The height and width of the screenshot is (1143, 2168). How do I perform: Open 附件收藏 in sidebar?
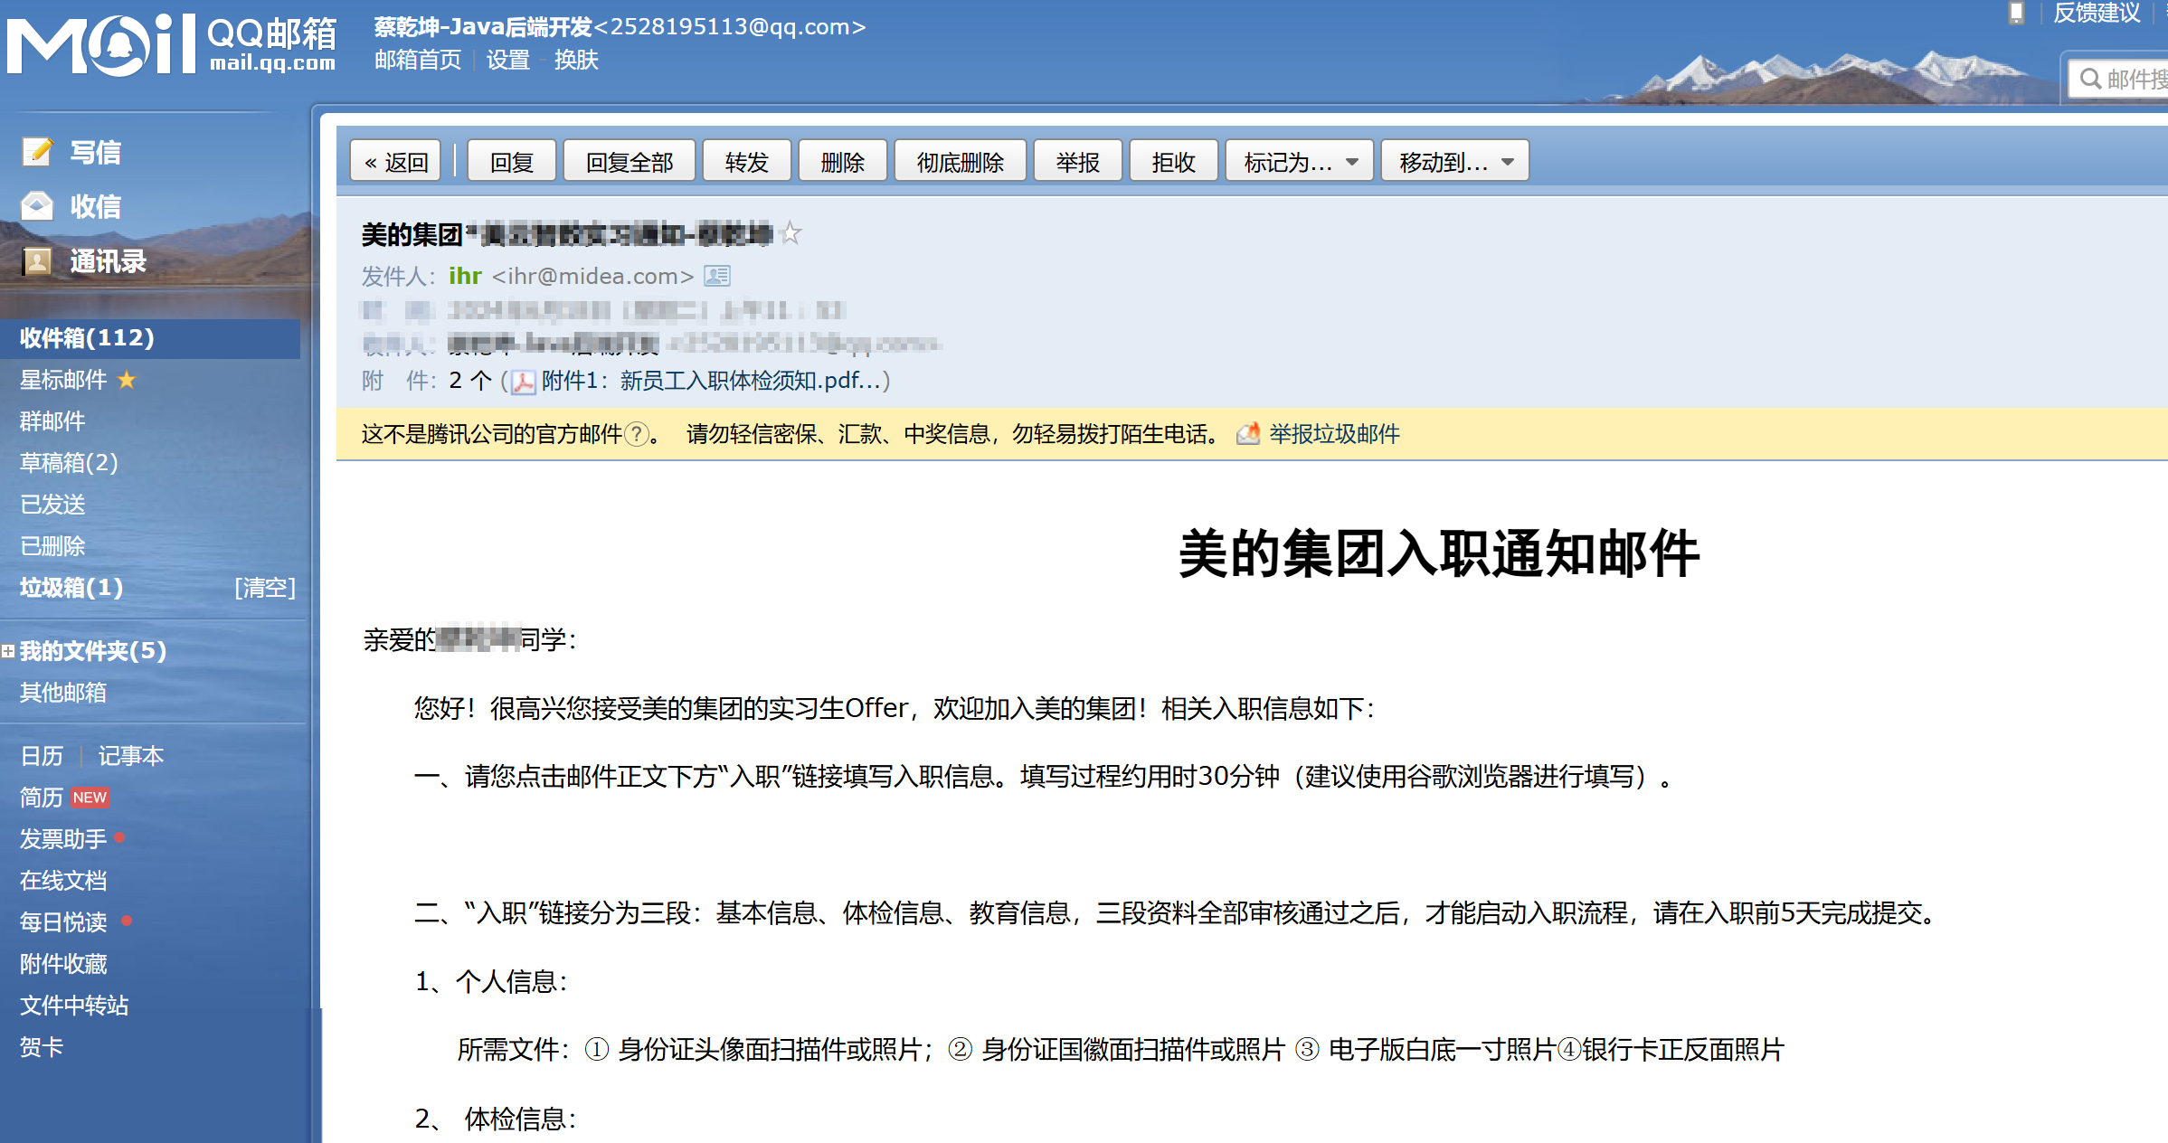tap(63, 964)
